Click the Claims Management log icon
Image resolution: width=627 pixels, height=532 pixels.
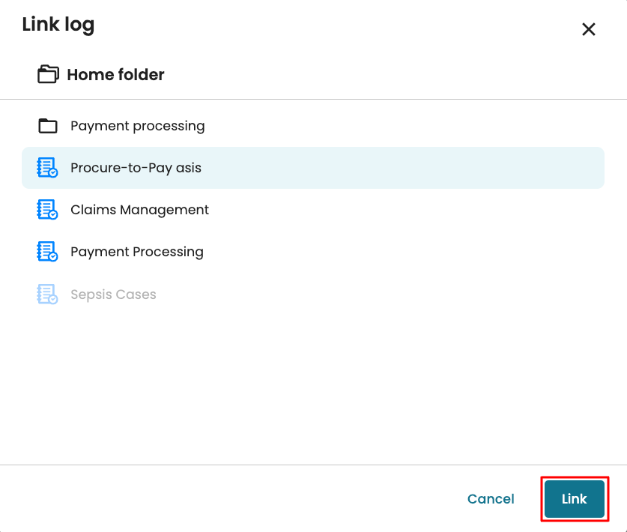[47, 210]
